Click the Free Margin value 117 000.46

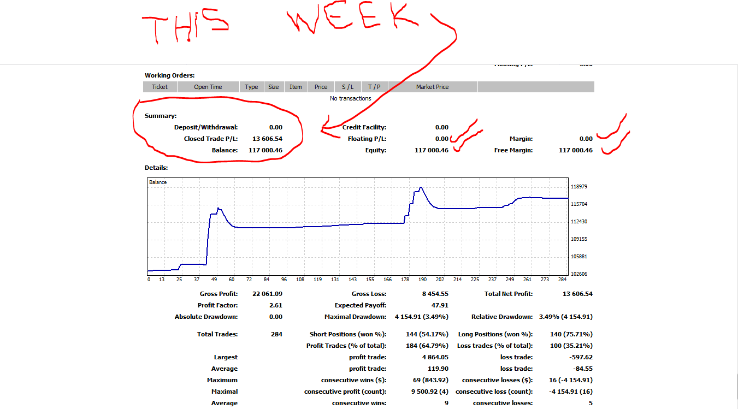pos(576,150)
